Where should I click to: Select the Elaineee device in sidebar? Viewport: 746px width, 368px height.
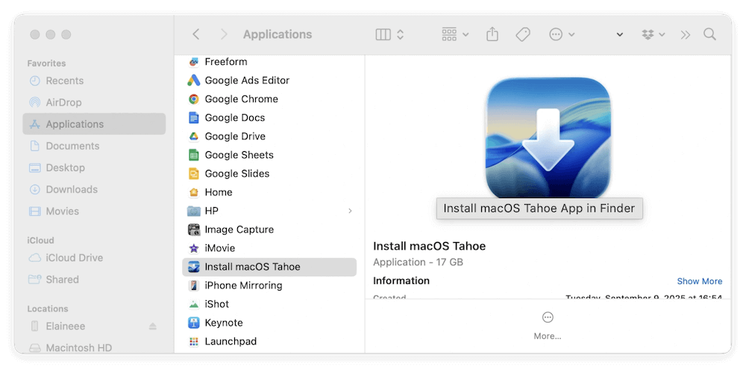[94, 326]
